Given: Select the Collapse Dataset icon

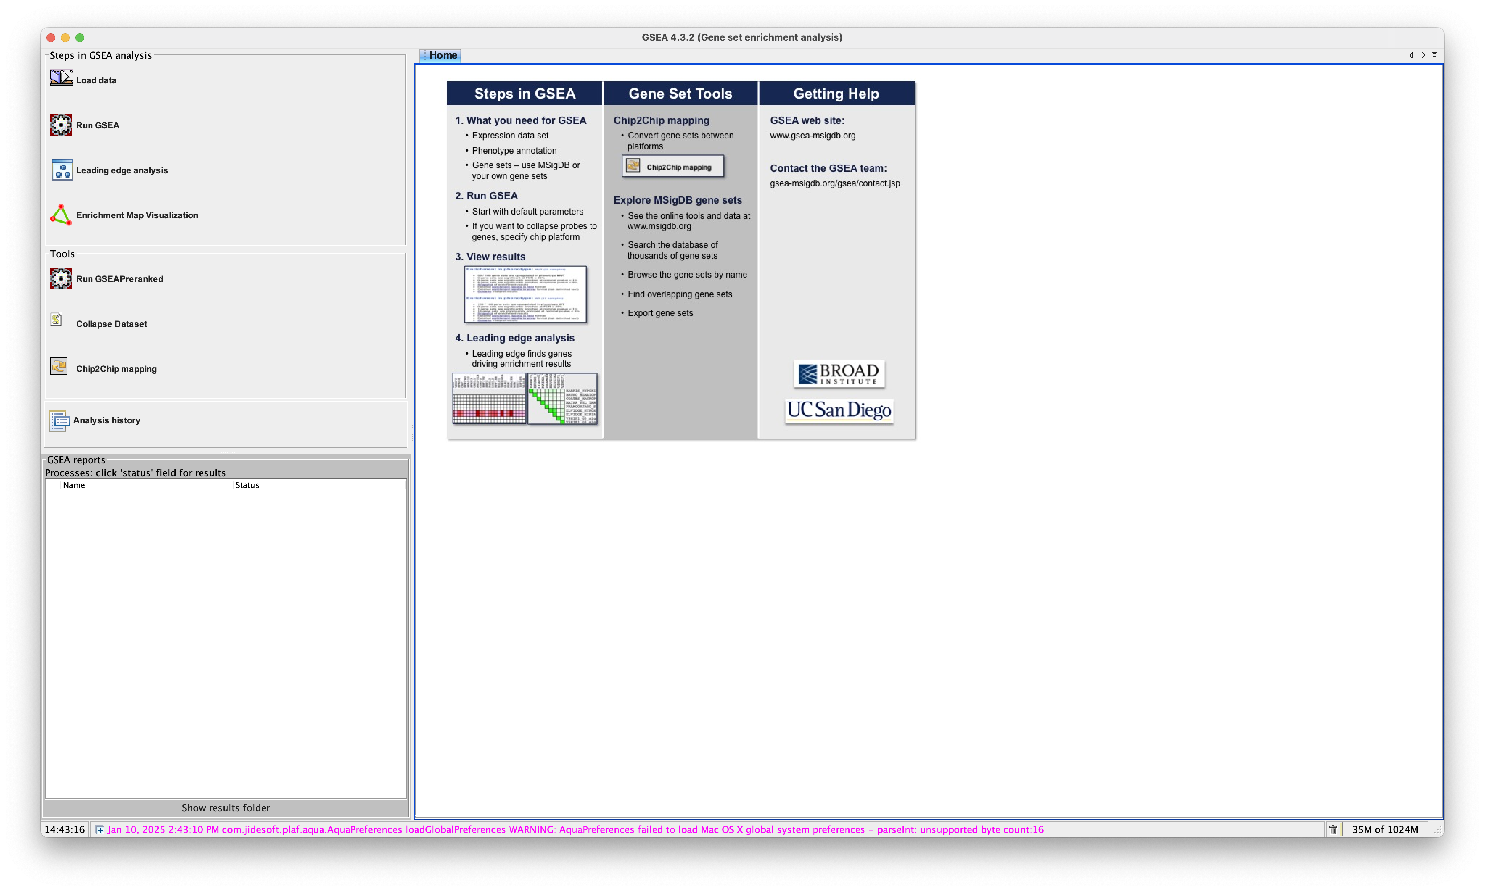Looking at the screenshot, I should [57, 319].
